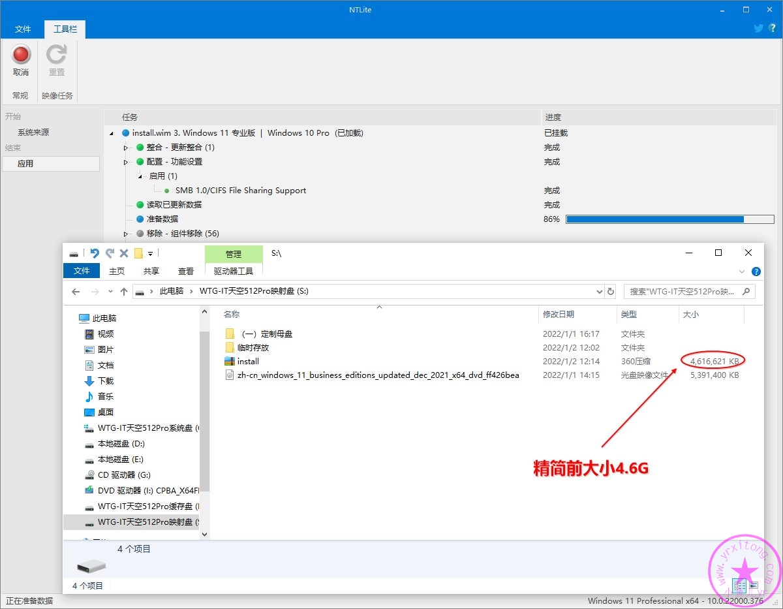The width and height of the screenshot is (783, 609).
Task: Refresh the Explorer address bar
Action: tap(611, 292)
